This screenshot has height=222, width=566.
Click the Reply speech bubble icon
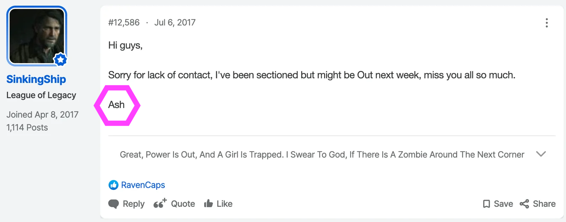tap(114, 204)
